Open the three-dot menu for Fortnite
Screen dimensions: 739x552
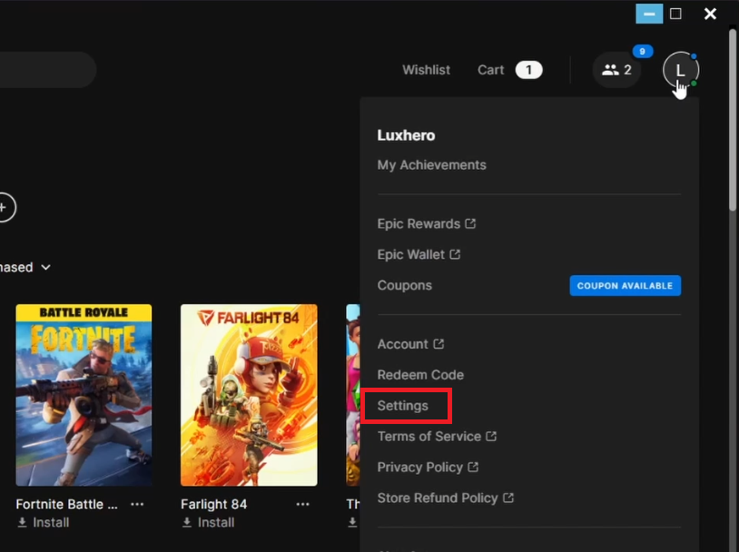click(x=137, y=504)
